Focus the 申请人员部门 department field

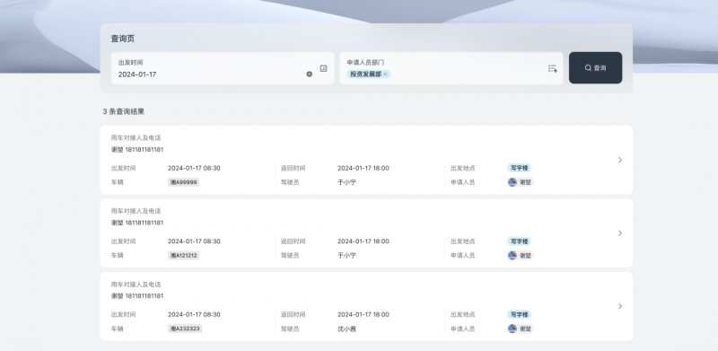pos(451,68)
